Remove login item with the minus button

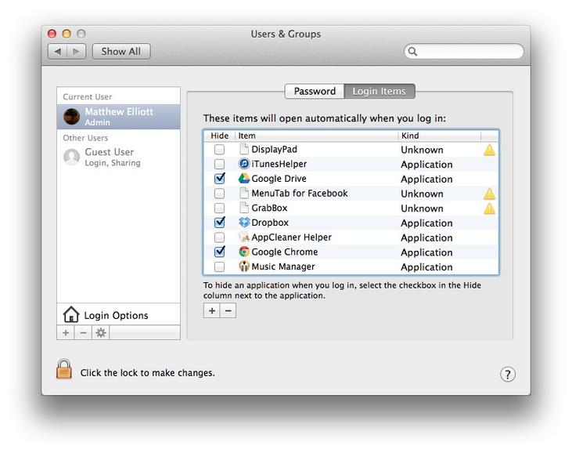[228, 311]
